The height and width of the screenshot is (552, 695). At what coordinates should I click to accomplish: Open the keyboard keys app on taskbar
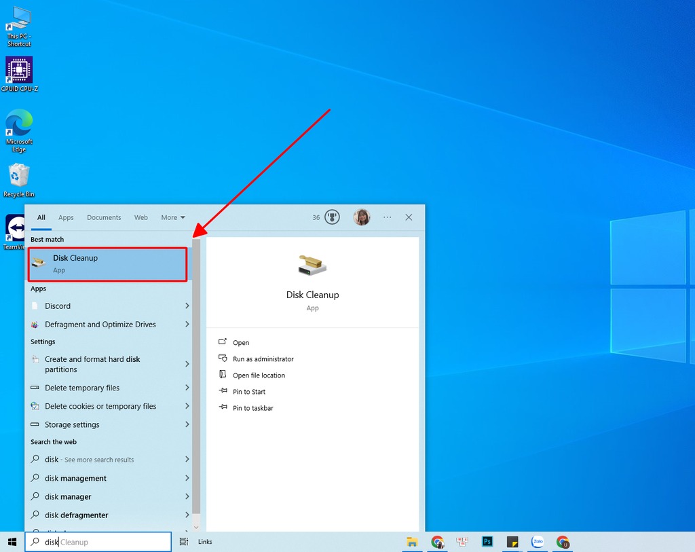tap(462, 542)
